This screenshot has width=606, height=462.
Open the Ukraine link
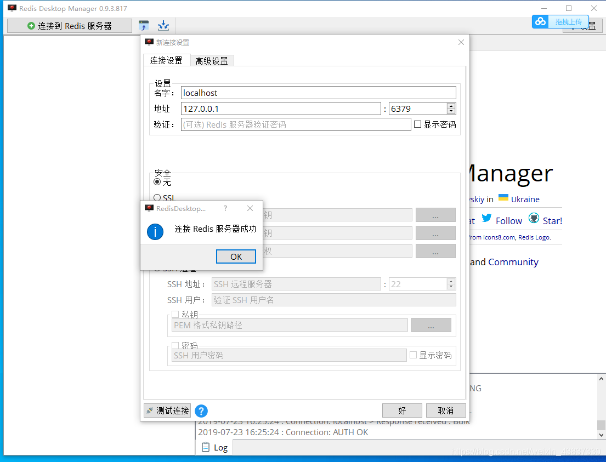point(525,199)
